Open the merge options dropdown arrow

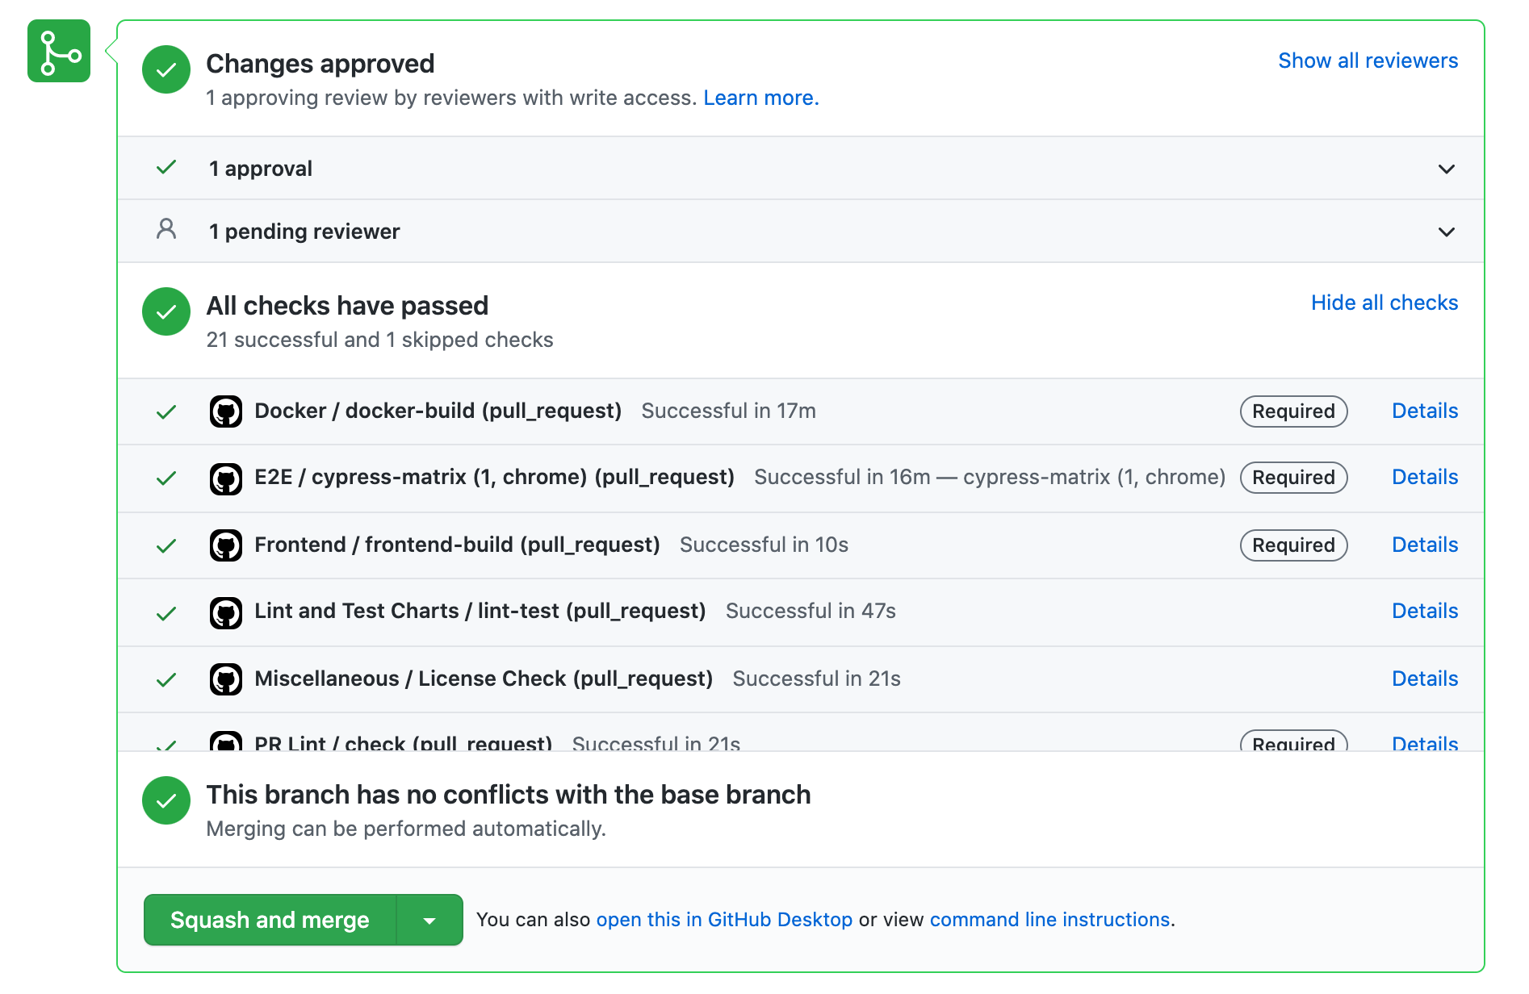(429, 920)
